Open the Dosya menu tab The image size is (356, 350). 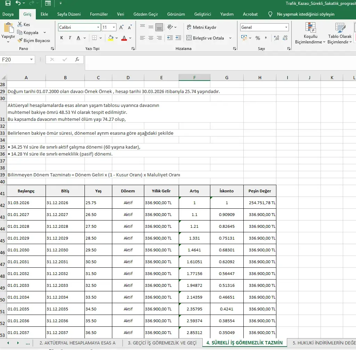pyautogui.click(x=8, y=14)
